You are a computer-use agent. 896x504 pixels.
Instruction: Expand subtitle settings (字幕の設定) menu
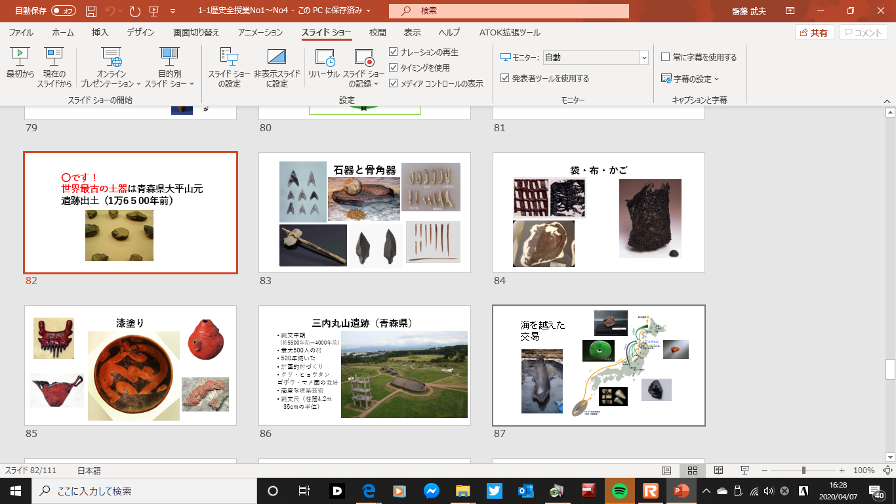coord(691,79)
